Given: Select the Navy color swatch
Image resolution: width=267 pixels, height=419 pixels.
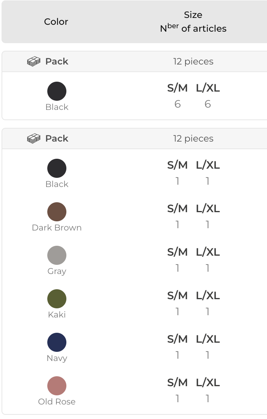Looking at the screenshot, I should coord(57,342).
